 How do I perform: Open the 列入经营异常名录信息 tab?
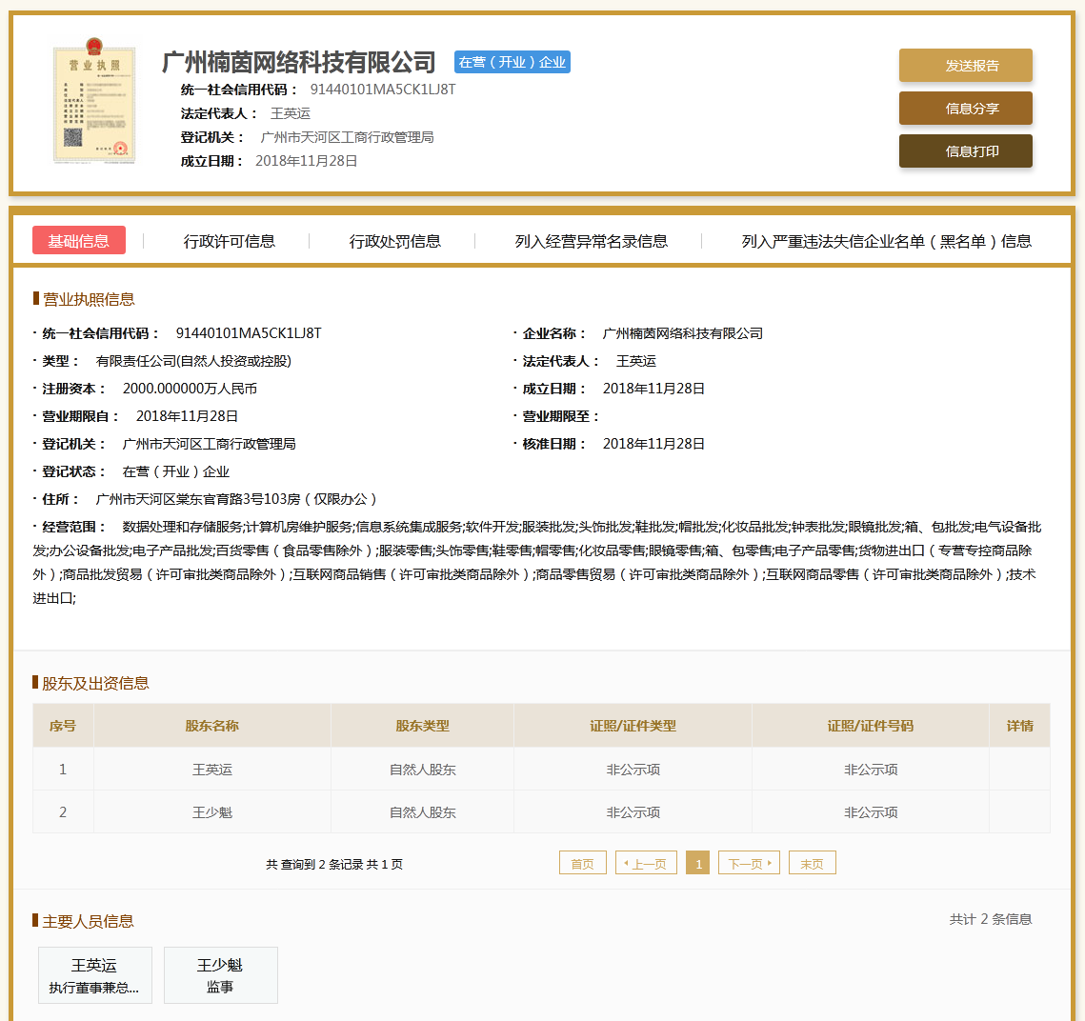(x=591, y=241)
